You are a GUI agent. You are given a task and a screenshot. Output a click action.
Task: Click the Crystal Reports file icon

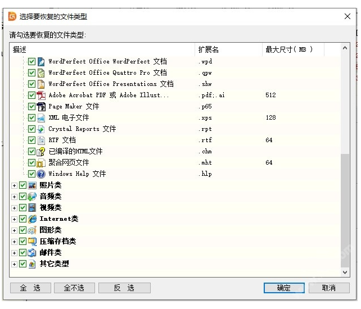41,129
